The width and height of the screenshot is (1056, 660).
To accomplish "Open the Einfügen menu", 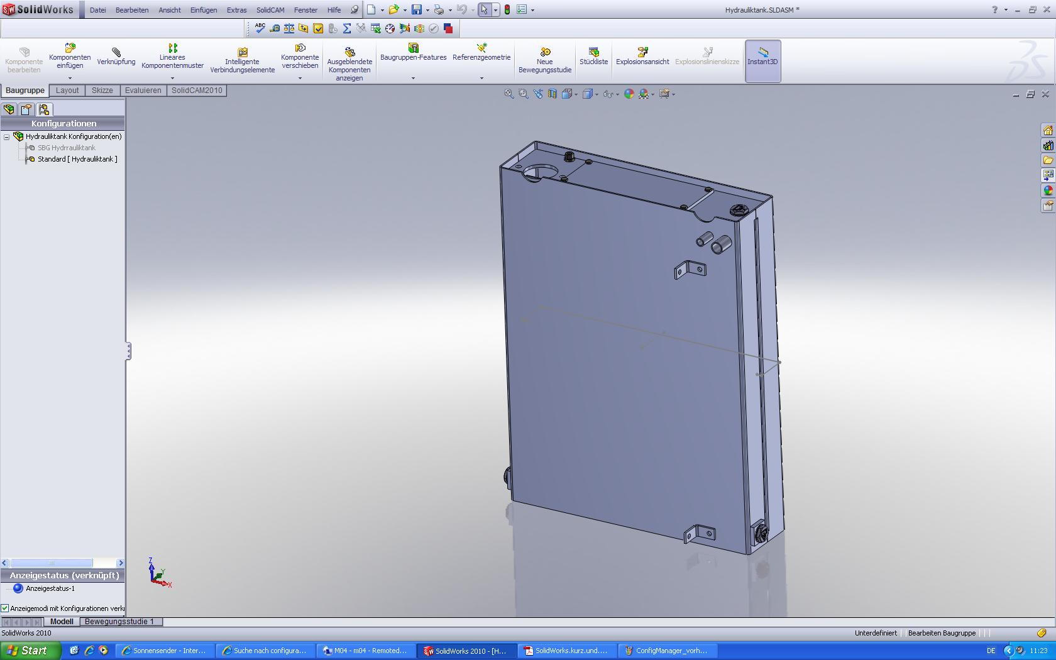I will pos(203,10).
